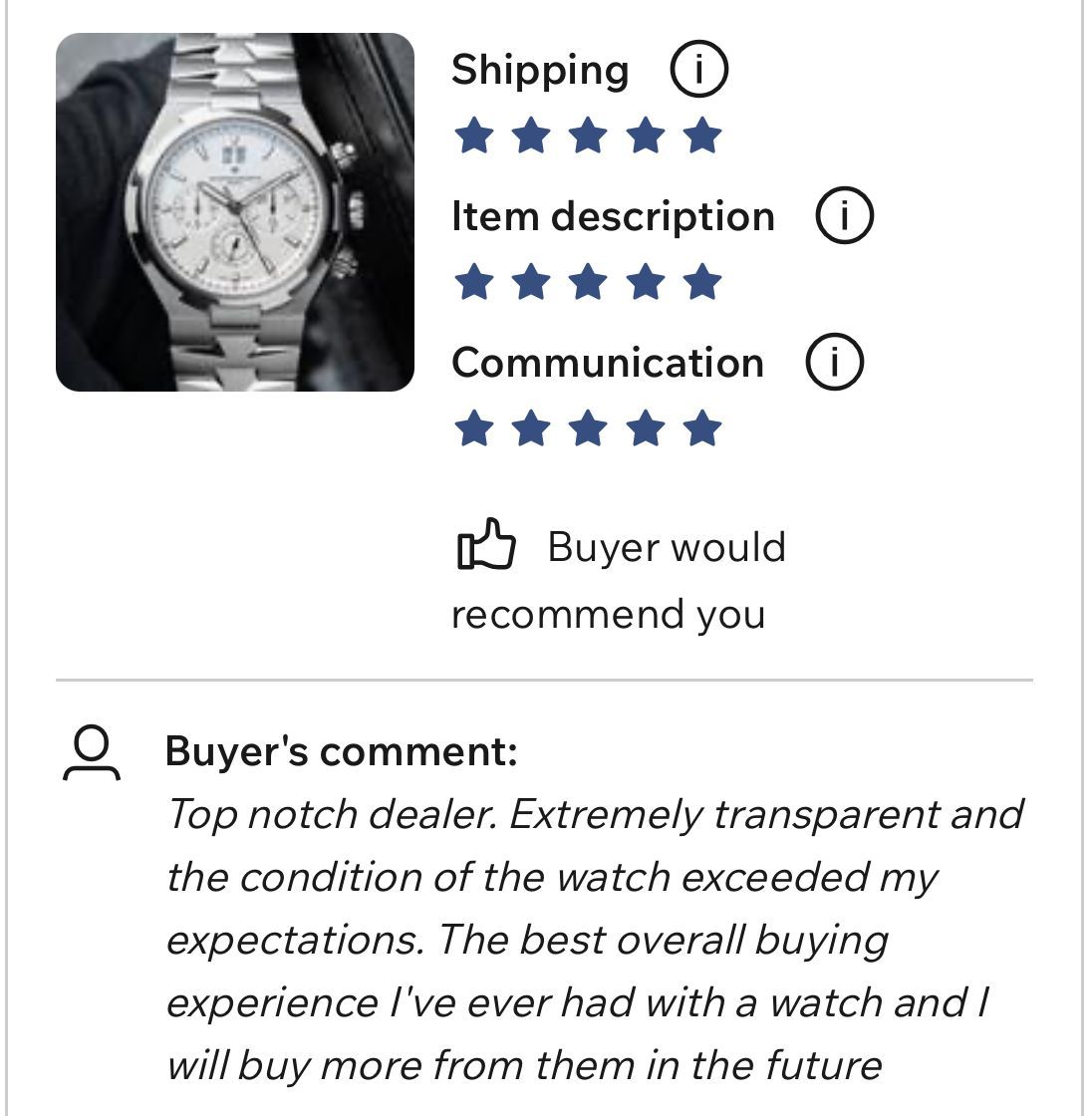Click the first star under Item description
This screenshot has width=1091, height=1116.
[x=472, y=282]
